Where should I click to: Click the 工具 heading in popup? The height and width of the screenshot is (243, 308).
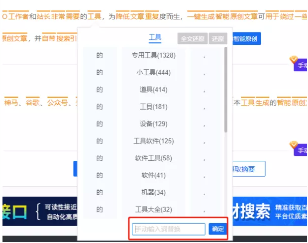point(155,37)
